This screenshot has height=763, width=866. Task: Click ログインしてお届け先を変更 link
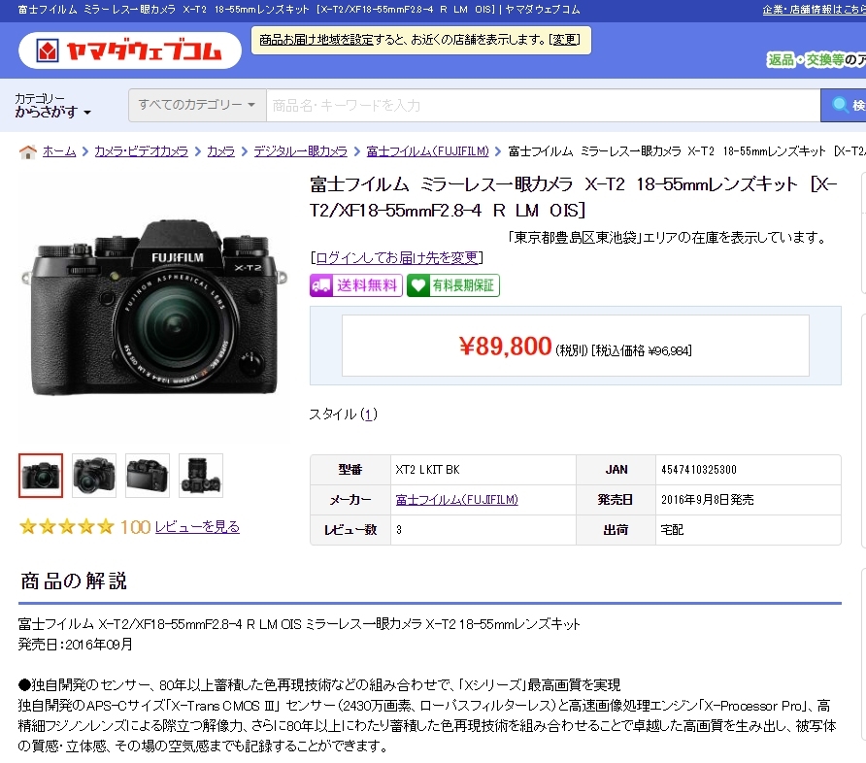pyautogui.click(x=396, y=257)
